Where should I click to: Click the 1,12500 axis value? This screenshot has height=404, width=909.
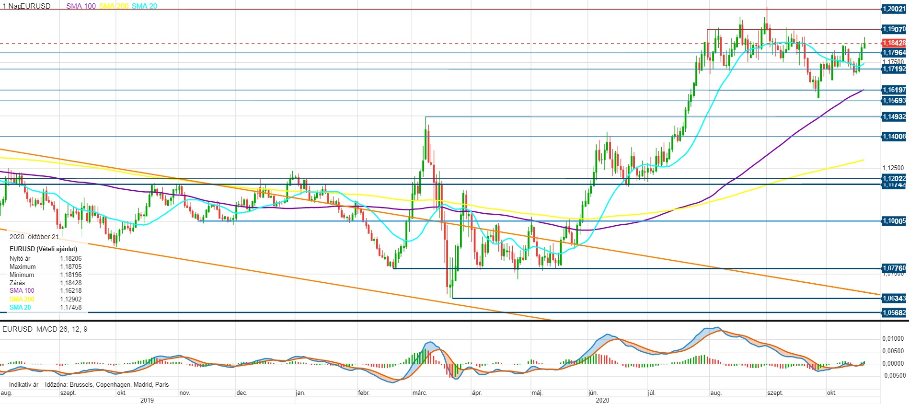[893, 168]
